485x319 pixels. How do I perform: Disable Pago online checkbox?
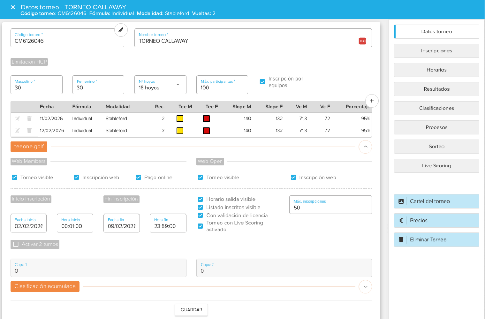[138, 178]
